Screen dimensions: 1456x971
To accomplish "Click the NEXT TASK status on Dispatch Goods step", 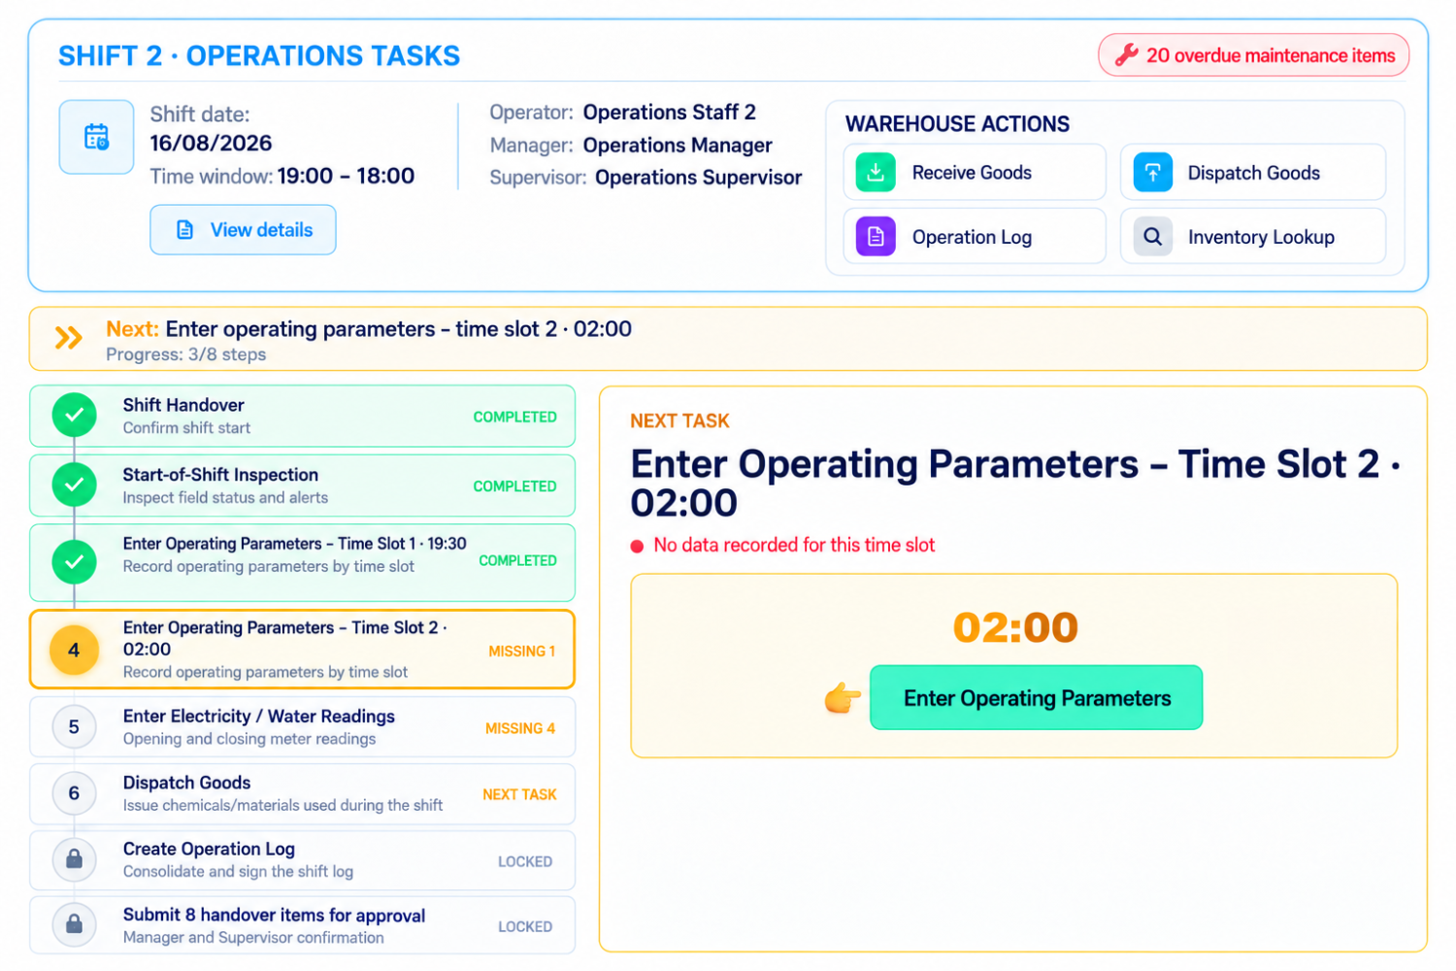I will pyautogui.click(x=519, y=794).
